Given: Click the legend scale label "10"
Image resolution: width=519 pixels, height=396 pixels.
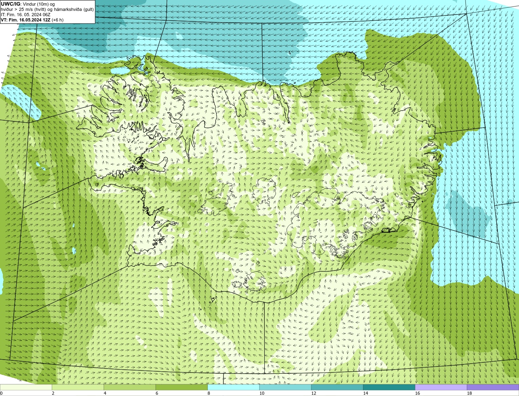Looking at the screenshot, I should [262, 393].
